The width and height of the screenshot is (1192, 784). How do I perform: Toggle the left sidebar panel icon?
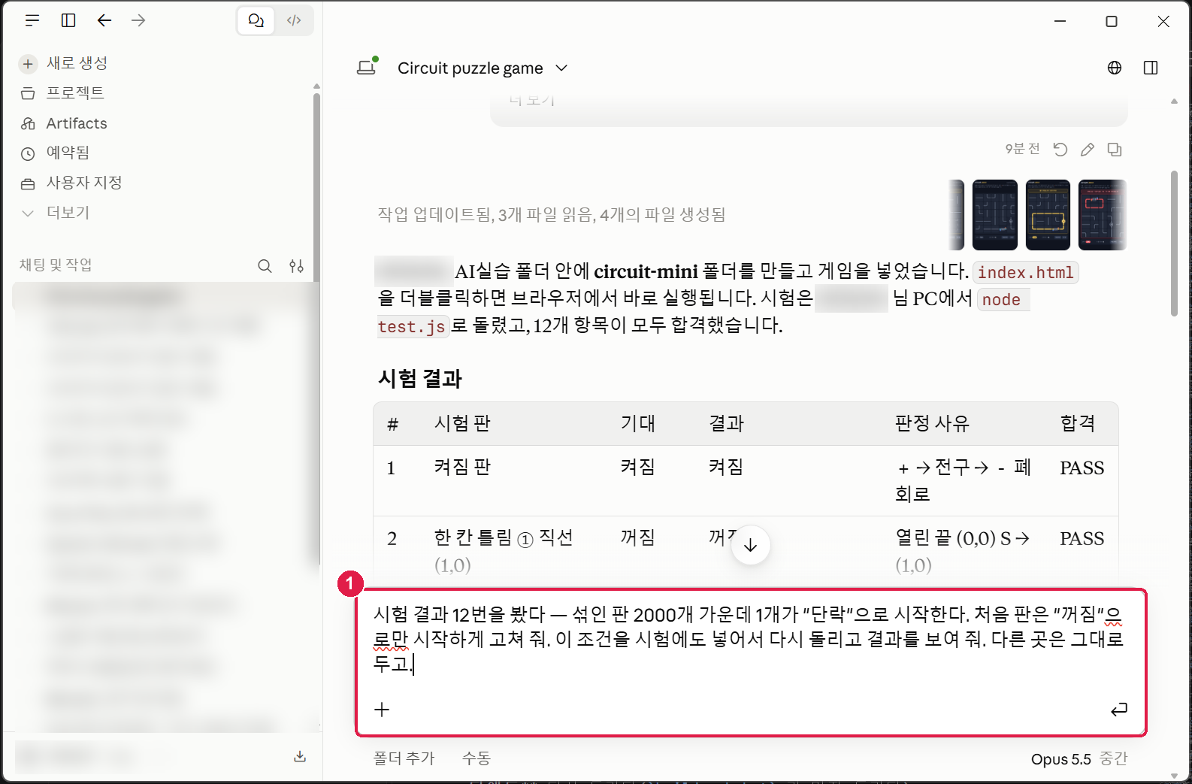[68, 20]
